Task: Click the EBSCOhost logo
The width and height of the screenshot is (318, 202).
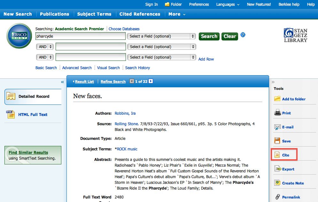Action: coord(19,36)
